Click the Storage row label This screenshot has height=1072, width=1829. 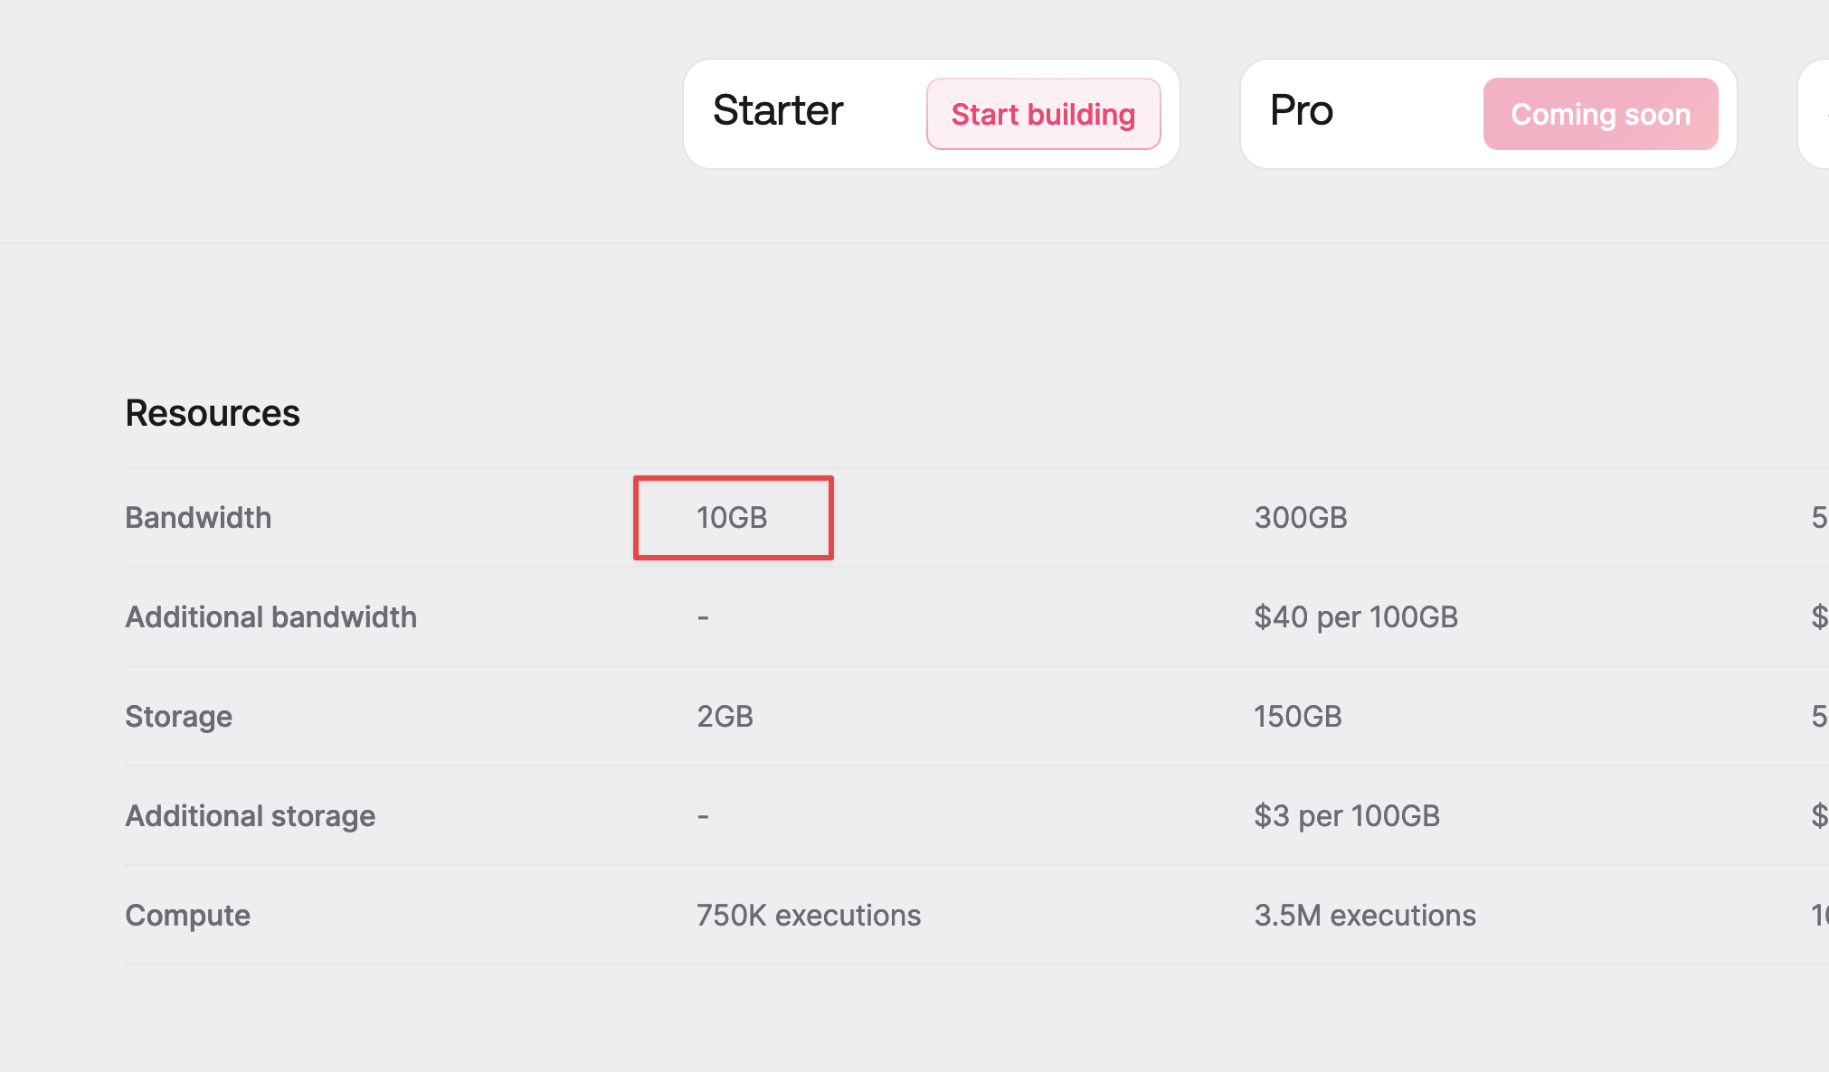click(x=178, y=716)
